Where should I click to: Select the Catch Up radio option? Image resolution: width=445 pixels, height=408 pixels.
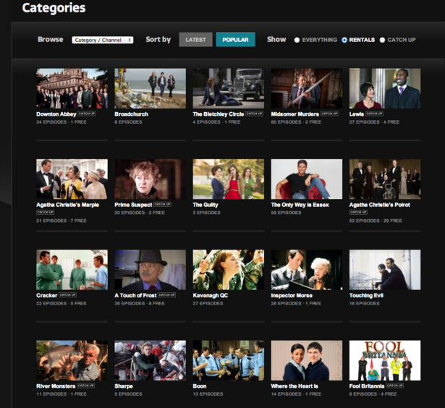click(x=382, y=40)
